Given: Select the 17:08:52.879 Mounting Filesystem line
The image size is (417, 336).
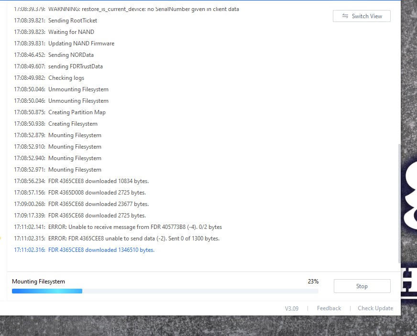Looking at the screenshot, I should pyautogui.click(x=57, y=135).
